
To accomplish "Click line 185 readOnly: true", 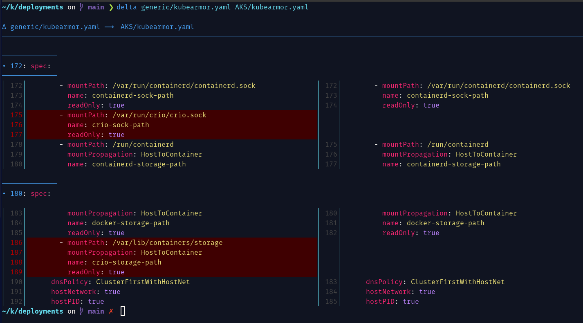I will tap(96, 233).
